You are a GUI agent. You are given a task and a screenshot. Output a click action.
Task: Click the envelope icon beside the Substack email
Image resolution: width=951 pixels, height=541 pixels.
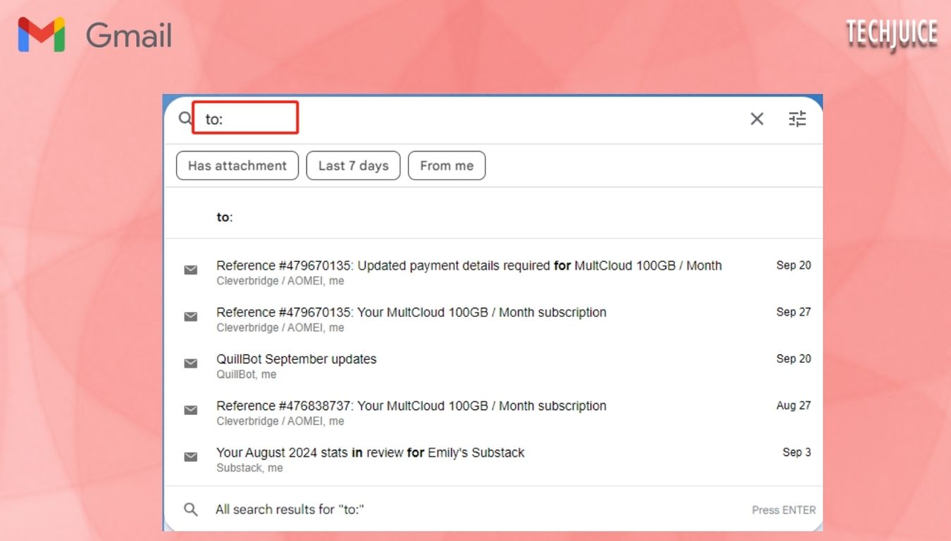pos(190,456)
